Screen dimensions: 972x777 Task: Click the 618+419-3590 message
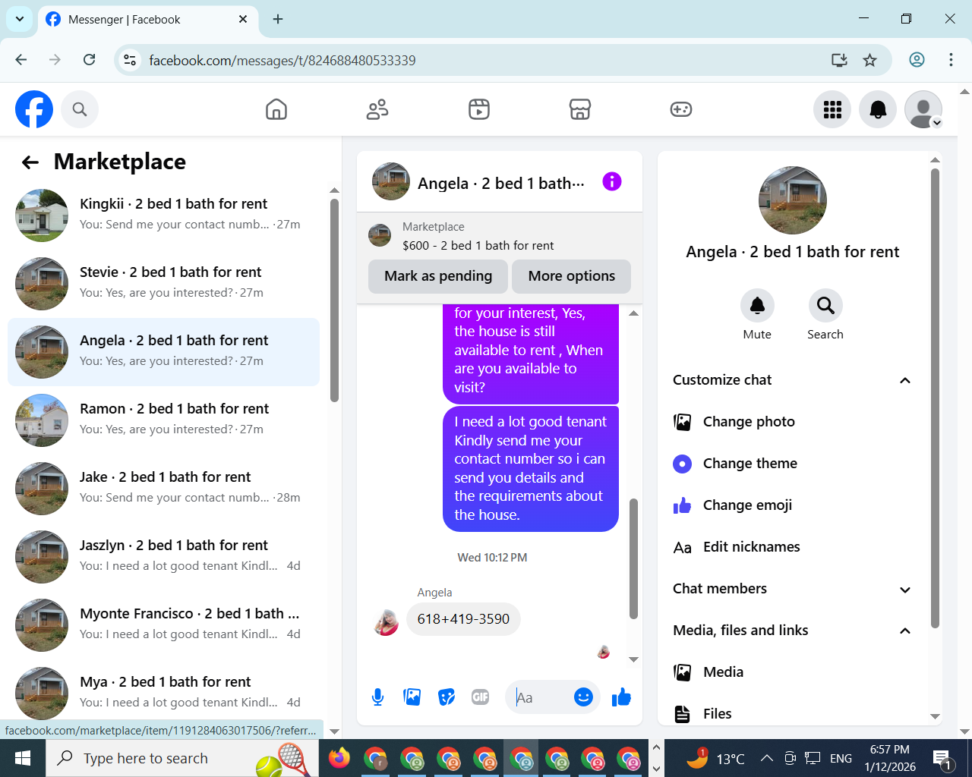pyautogui.click(x=463, y=619)
